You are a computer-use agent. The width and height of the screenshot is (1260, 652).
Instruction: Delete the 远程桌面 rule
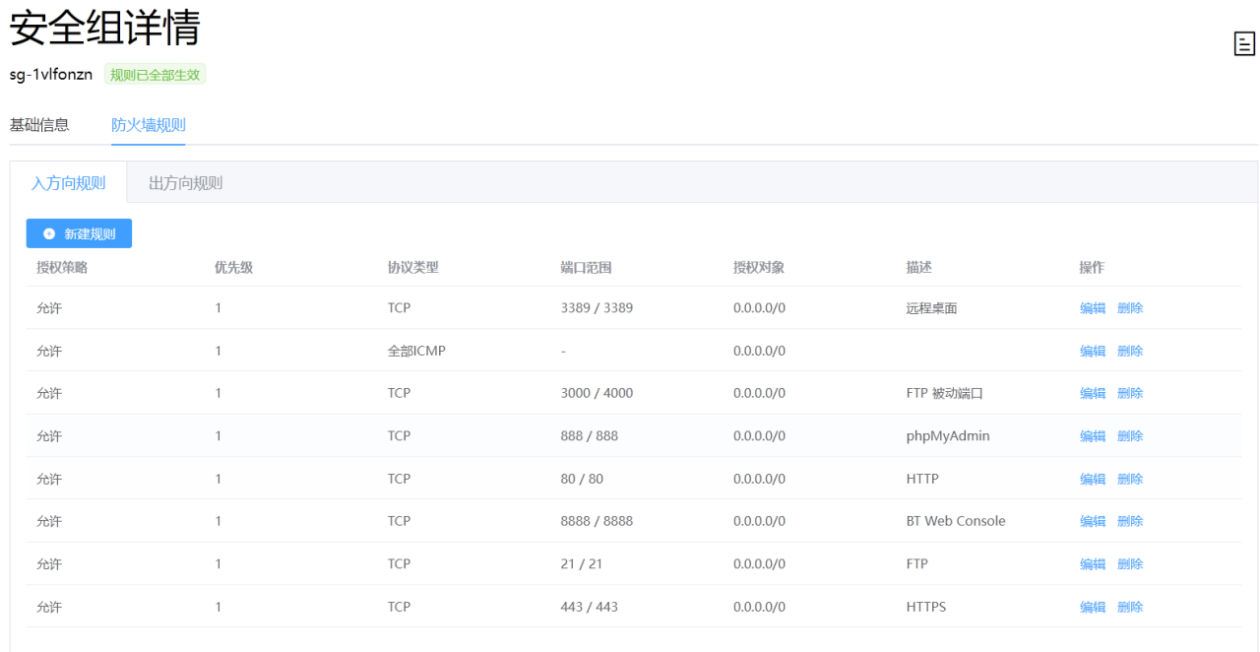pos(1130,308)
